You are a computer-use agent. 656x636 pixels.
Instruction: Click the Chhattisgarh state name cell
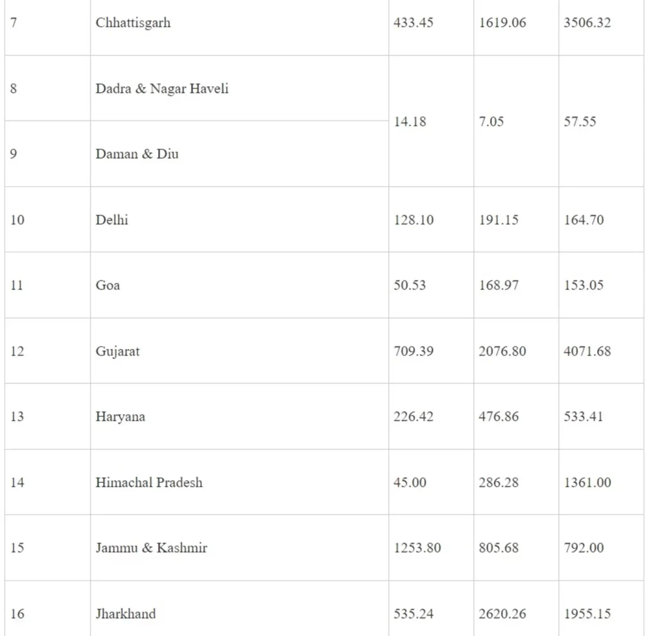click(133, 23)
